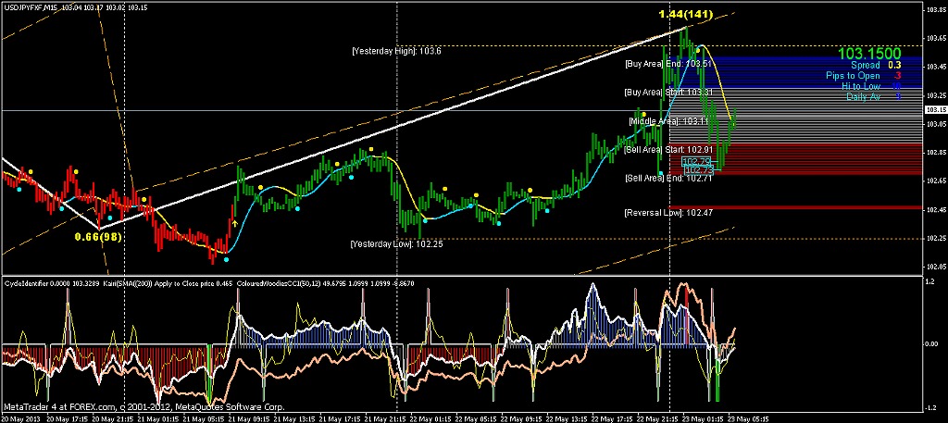Click the Daily Av readout

(874, 96)
